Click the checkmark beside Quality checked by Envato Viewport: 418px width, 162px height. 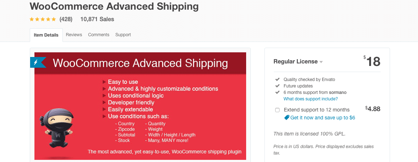(x=277, y=79)
